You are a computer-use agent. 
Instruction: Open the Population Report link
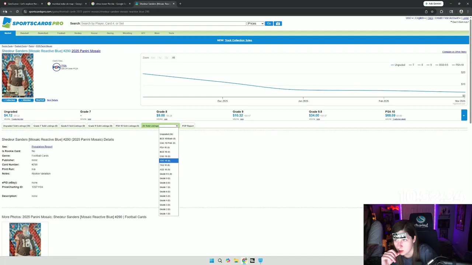click(42, 147)
